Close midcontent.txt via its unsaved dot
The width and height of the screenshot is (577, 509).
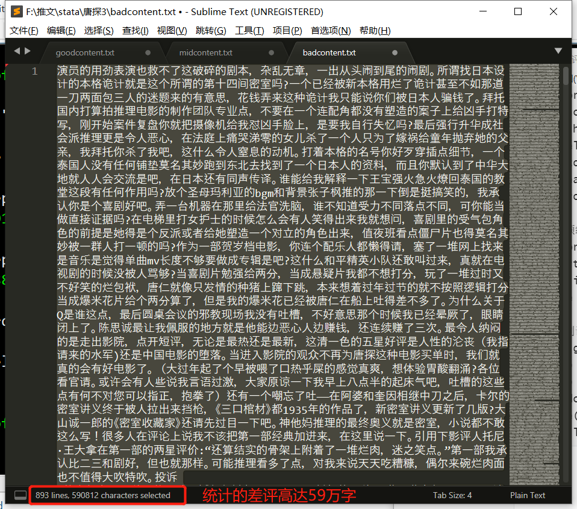[x=272, y=52]
